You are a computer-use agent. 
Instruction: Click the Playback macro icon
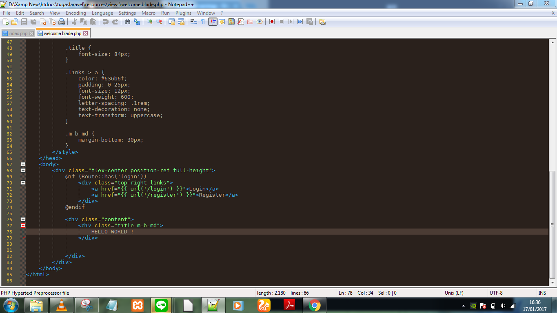point(291,22)
